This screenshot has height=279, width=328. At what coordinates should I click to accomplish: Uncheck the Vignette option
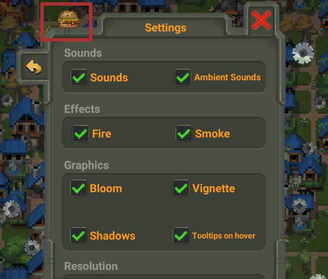[x=181, y=188]
